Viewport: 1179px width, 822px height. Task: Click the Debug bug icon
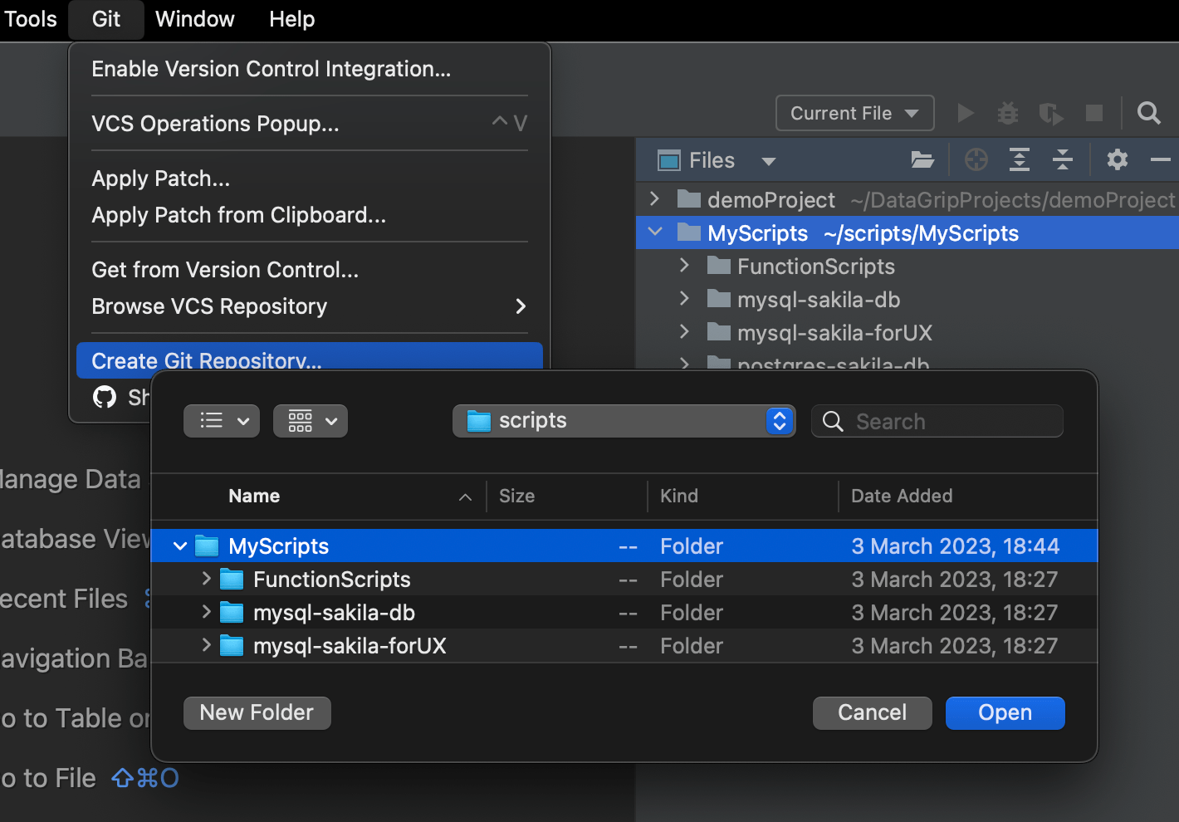[1008, 113]
